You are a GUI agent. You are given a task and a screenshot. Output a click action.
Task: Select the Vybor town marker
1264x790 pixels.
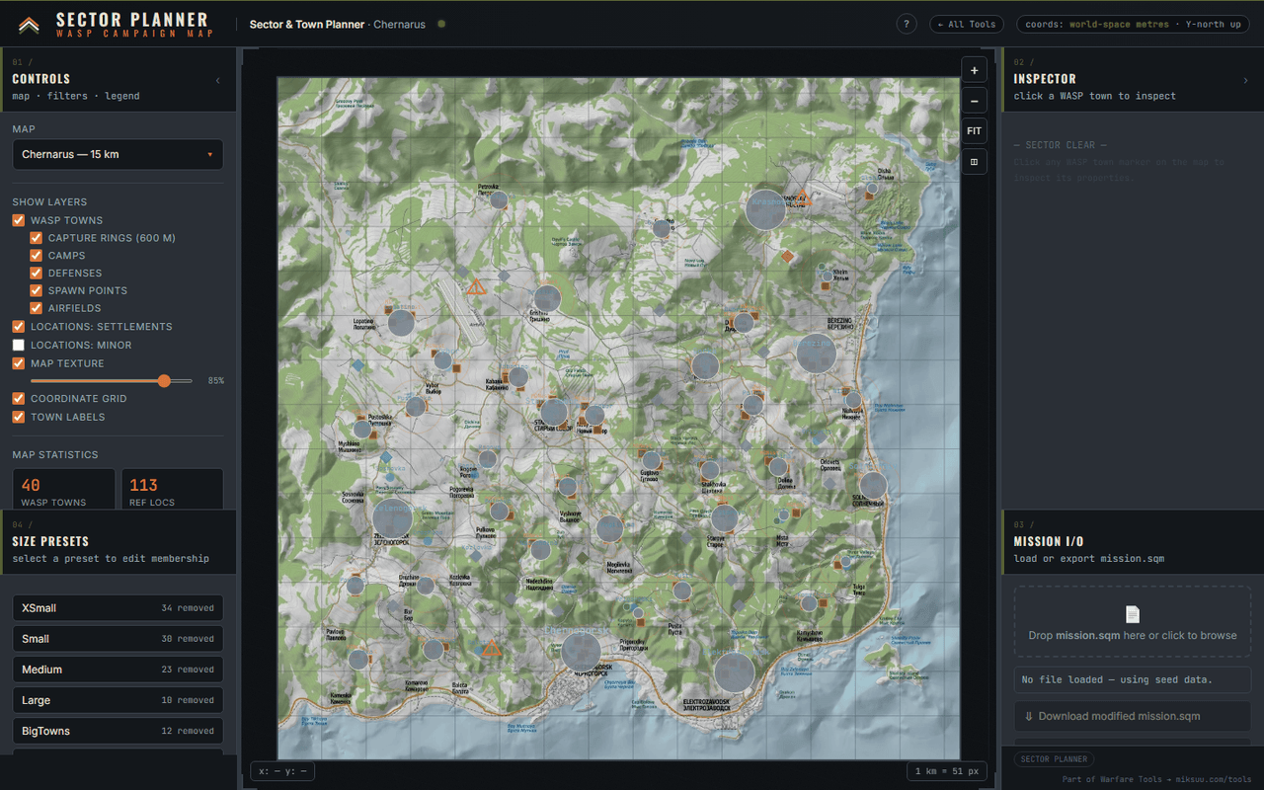[x=442, y=360]
